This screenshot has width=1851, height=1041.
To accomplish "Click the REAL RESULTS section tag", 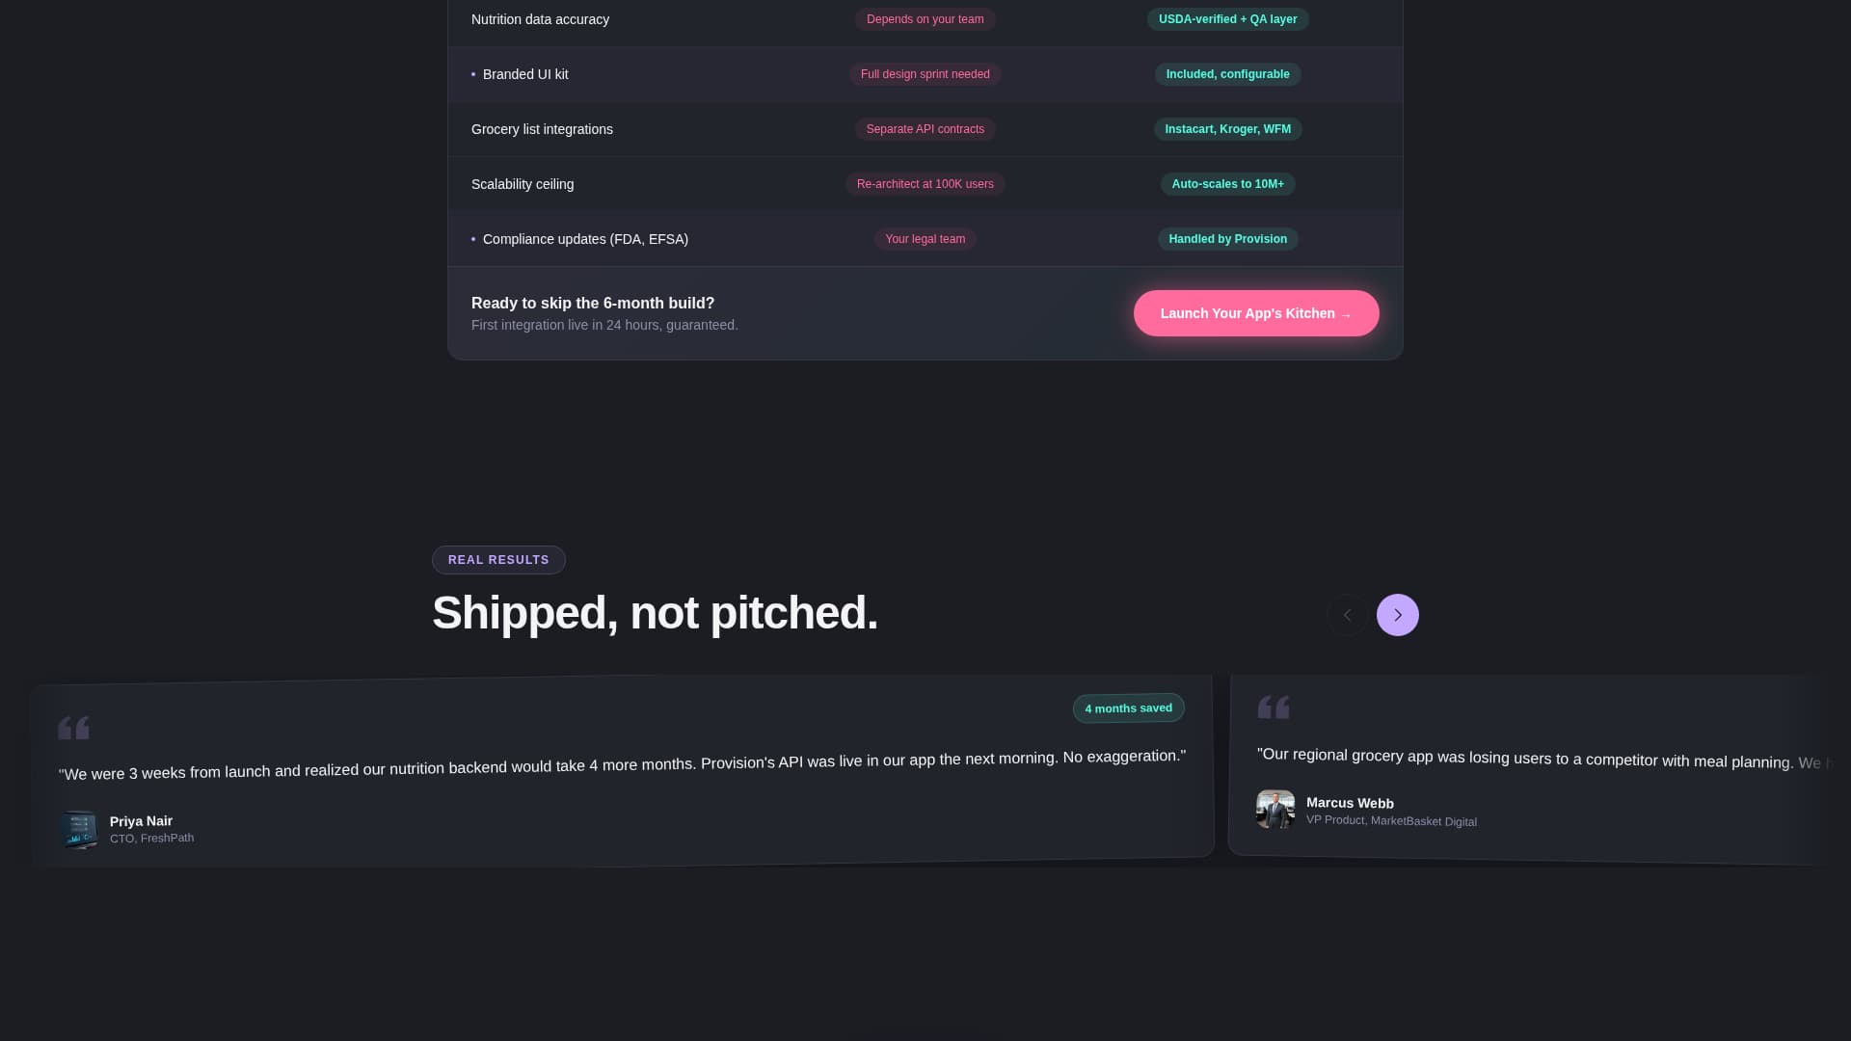I will pos(498,560).
